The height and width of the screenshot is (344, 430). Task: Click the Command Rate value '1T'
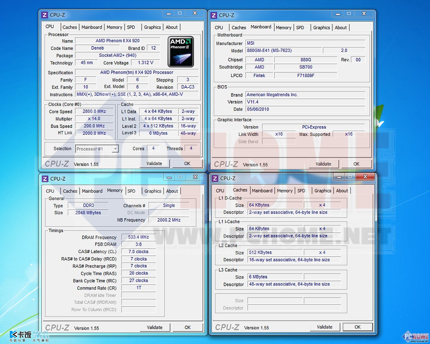pyautogui.click(x=138, y=288)
